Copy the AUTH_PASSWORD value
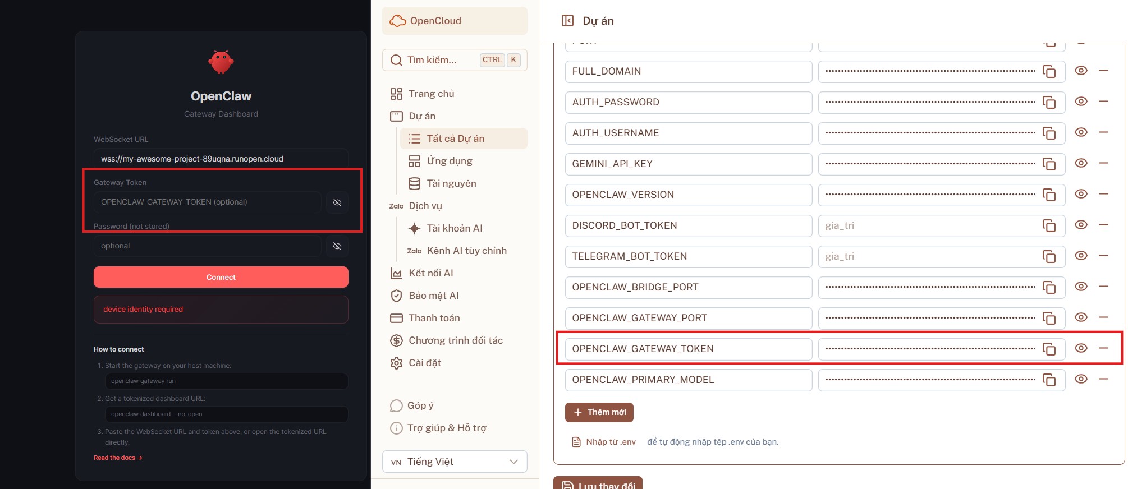This screenshot has width=1128, height=489. pos(1048,102)
